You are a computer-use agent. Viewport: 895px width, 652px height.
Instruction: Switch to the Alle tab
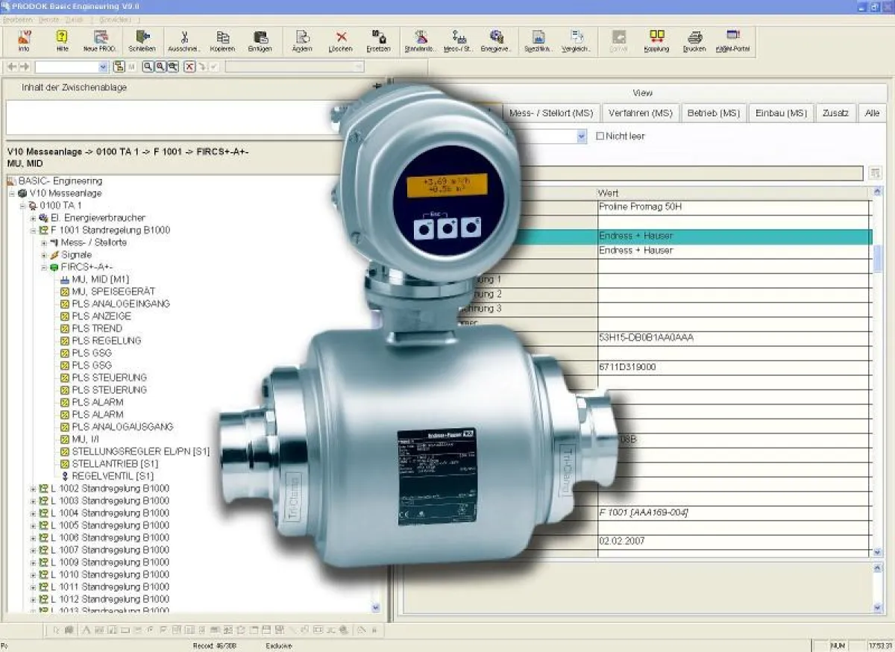tap(871, 113)
